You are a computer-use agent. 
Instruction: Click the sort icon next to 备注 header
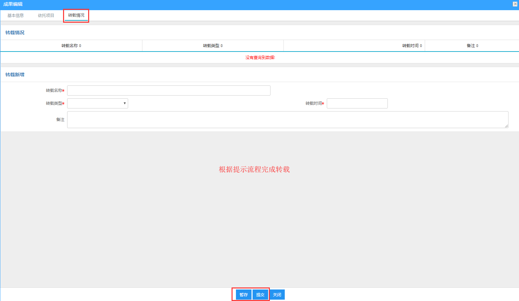(477, 46)
